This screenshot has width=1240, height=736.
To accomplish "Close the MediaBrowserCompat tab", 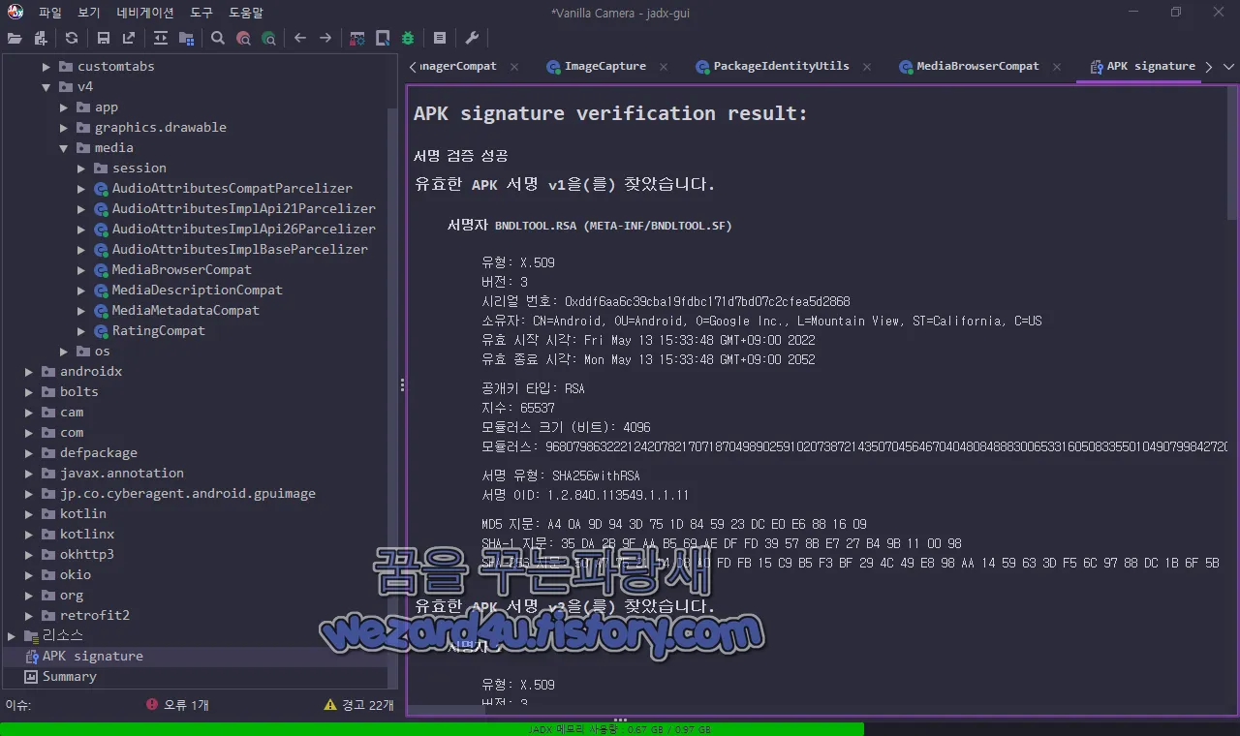I will click(x=1057, y=67).
